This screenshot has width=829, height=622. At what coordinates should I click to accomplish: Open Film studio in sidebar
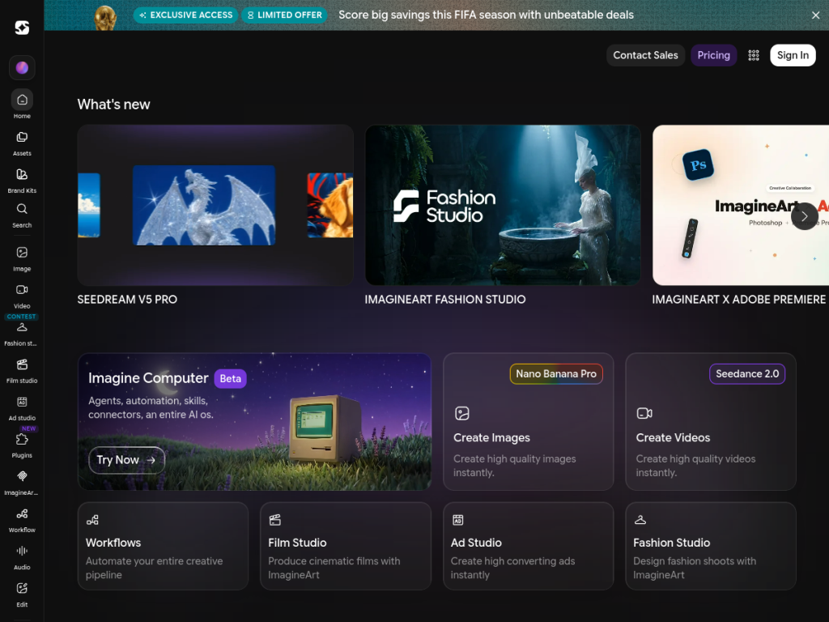coord(22,371)
